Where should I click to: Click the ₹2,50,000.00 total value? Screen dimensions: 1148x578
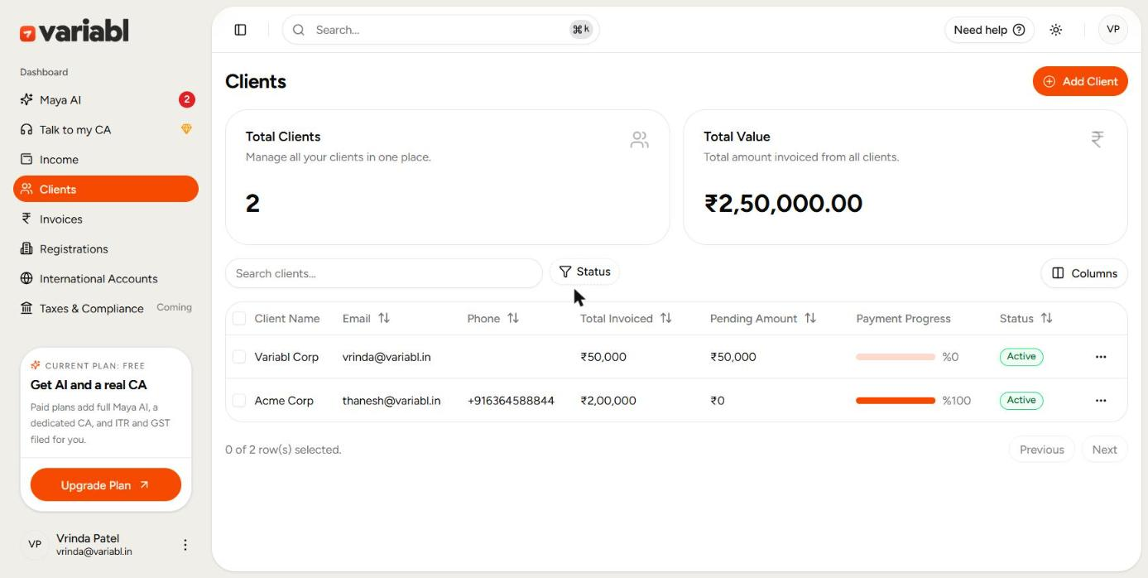coord(783,203)
